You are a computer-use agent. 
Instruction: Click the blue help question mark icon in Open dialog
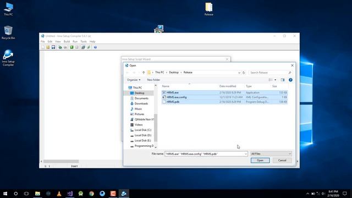[x=290, y=80]
